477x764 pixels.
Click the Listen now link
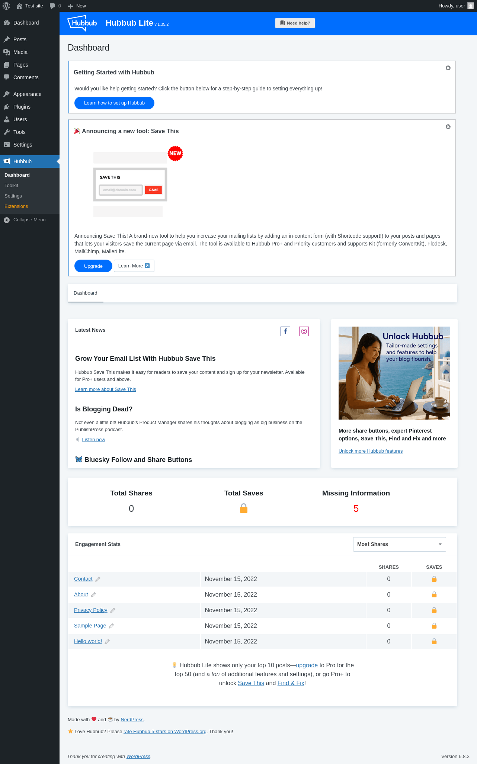(x=93, y=440)
